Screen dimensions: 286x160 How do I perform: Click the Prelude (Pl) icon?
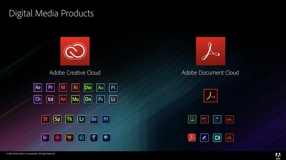coord(113,87)
